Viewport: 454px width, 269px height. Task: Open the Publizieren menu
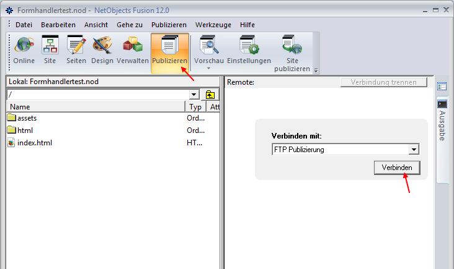click(169, 25)
